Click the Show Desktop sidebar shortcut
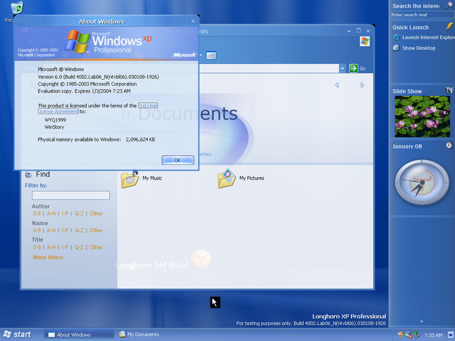The image size is (455, 341). 418,48
